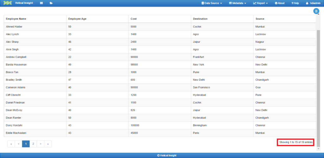Screen dimensions: 324x158
Task: Select page 1 in pagination
Action: (x=26, y=144)
